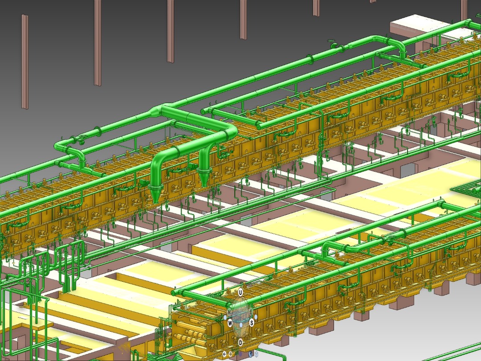Click the D (down) compass button
The height and width of the screenshot is (361, 481).
240,342
